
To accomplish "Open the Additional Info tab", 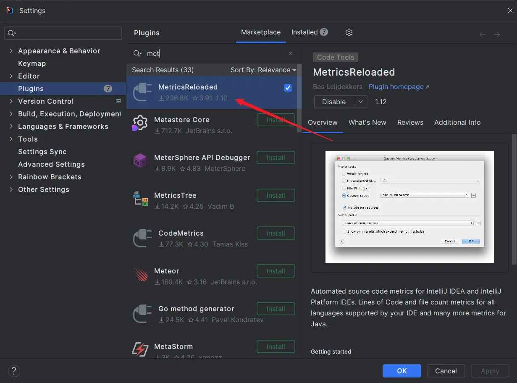I will tap(457, 123).
